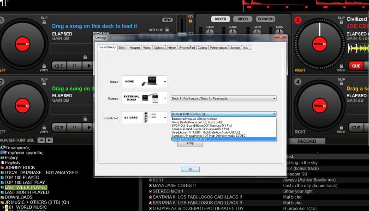Click the decrease browser font size arrow
This screenshot has height=211, width=369.
click(x=41, y=140)
